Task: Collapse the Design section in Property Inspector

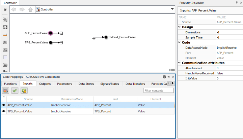Action: click(179, 27)
